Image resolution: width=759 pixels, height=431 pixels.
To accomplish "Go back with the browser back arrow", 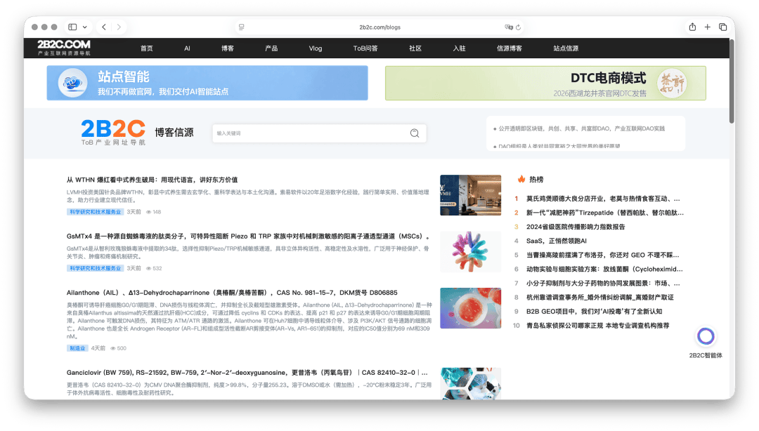I will click(x=104, y=27).
